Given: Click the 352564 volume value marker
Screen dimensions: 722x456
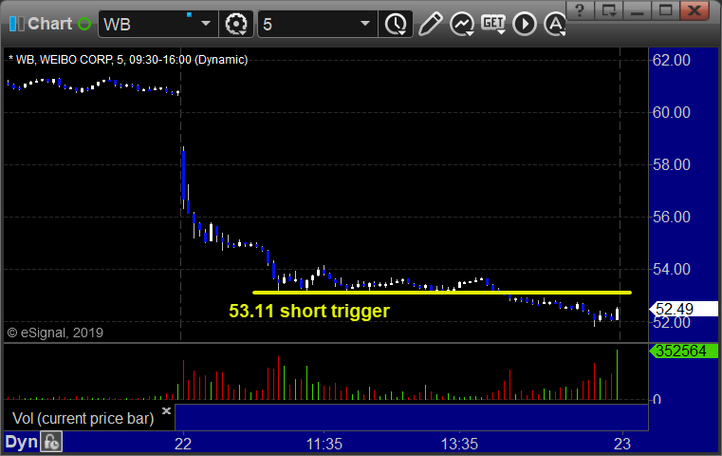Looking at the screenshot, I should 684,351.
